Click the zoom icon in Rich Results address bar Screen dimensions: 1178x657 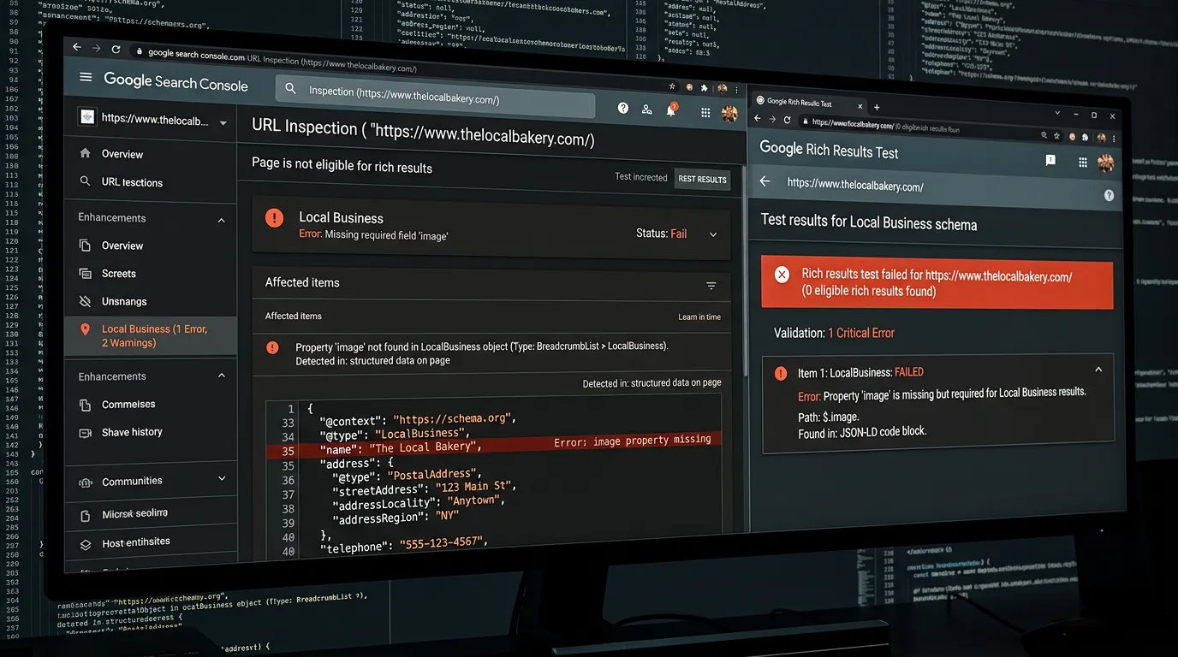point(1044,134)
